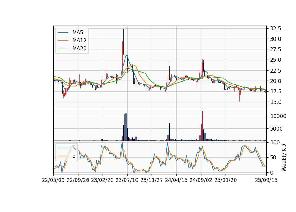Click the 27.5 price axis label
The height and width of the screenshot is (212, 296).
click(x=276, y=49)
